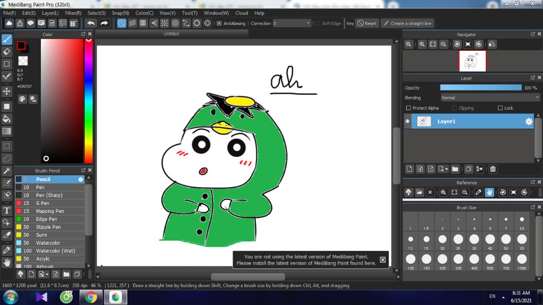The width and height of the screenshot is (543, 305).
Task: Open the Window menu
Action: pos(216,13)
